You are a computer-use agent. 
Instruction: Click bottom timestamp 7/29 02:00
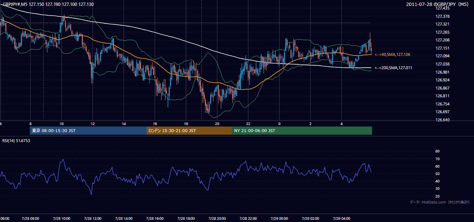point(311,218)
